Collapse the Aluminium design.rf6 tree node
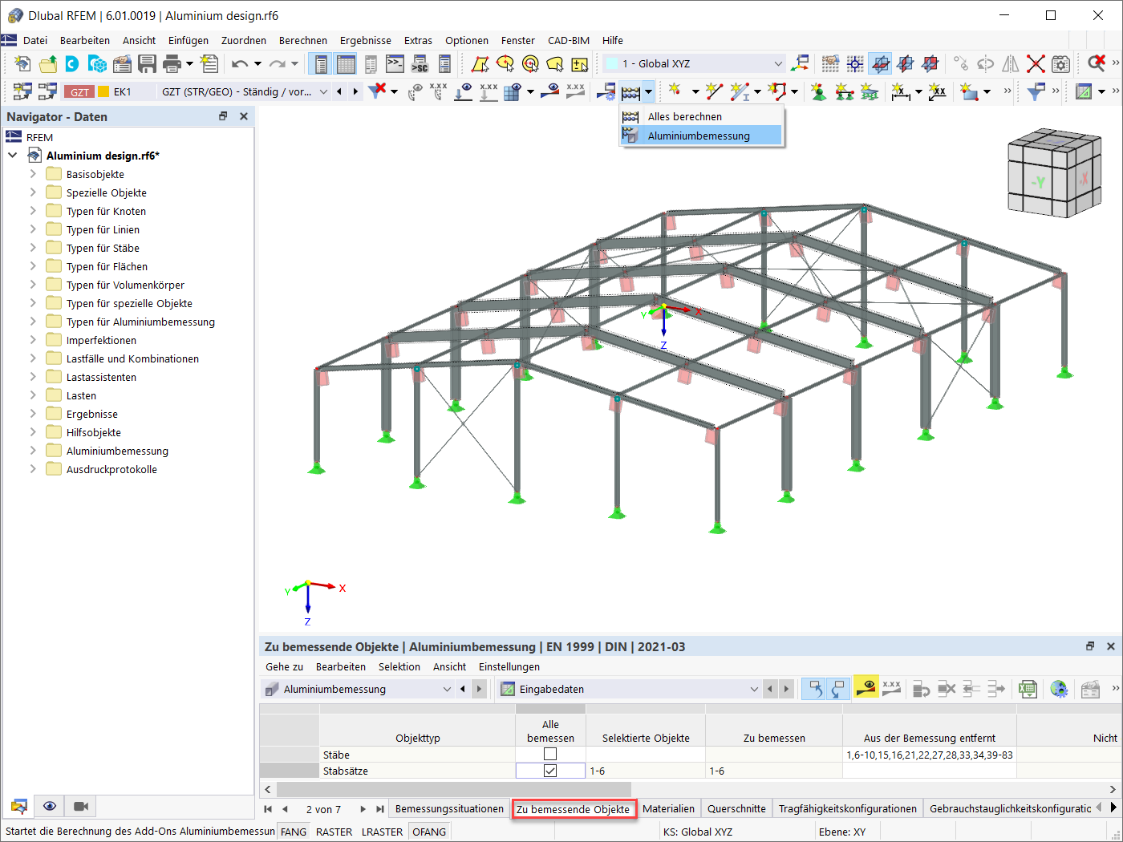 [x=13, y=156]
